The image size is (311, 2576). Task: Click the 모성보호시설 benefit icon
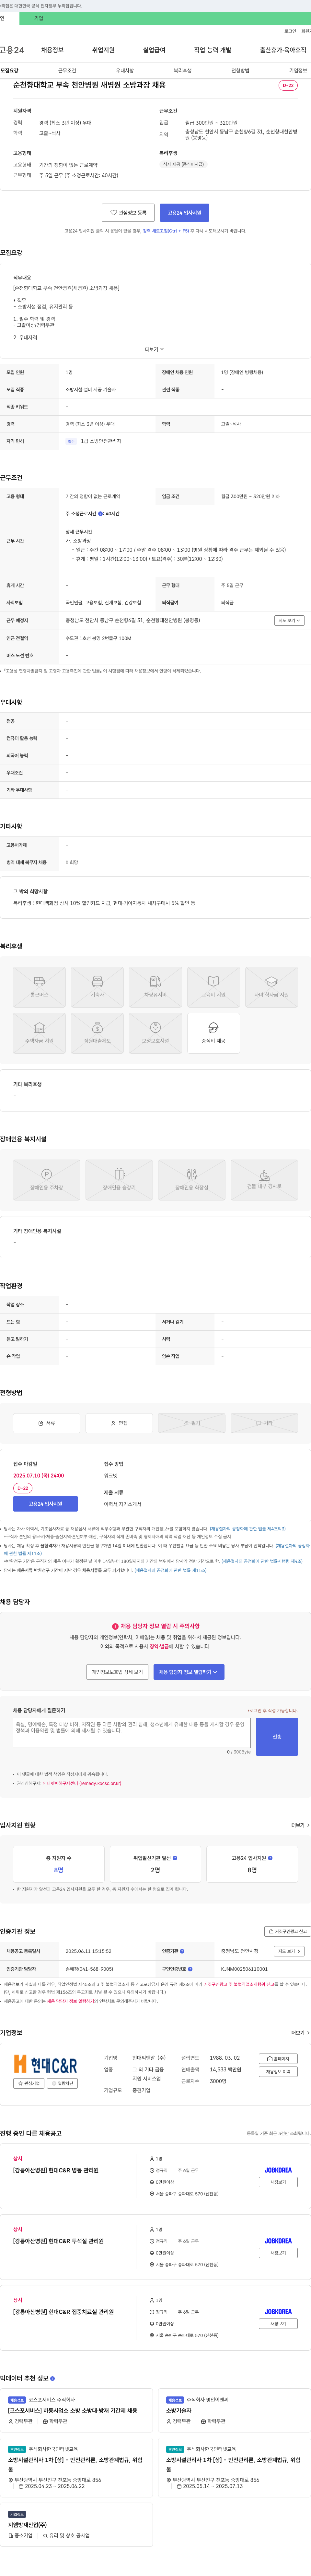point(155,1033)
